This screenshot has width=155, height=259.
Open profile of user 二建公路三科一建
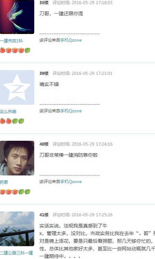17,253
